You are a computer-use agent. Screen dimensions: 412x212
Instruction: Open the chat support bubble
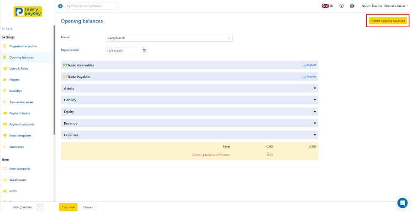point(402,203)
